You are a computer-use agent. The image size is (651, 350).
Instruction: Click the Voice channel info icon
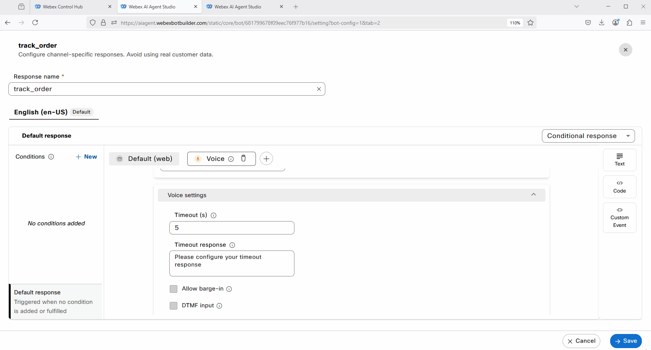(231, 159)
